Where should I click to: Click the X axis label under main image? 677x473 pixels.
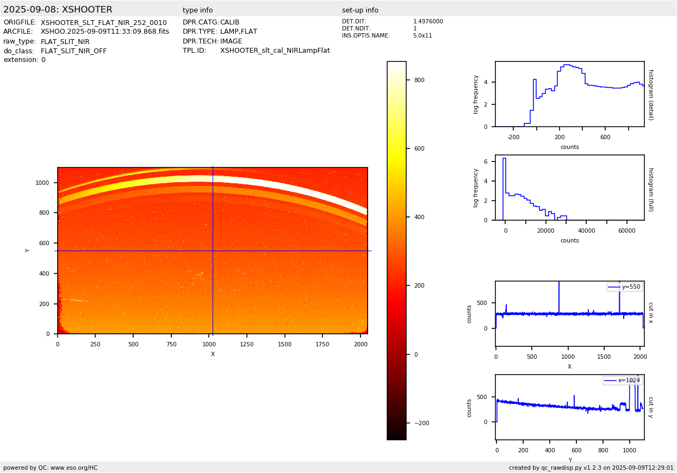pyautogui.click(x=213, y=354)
